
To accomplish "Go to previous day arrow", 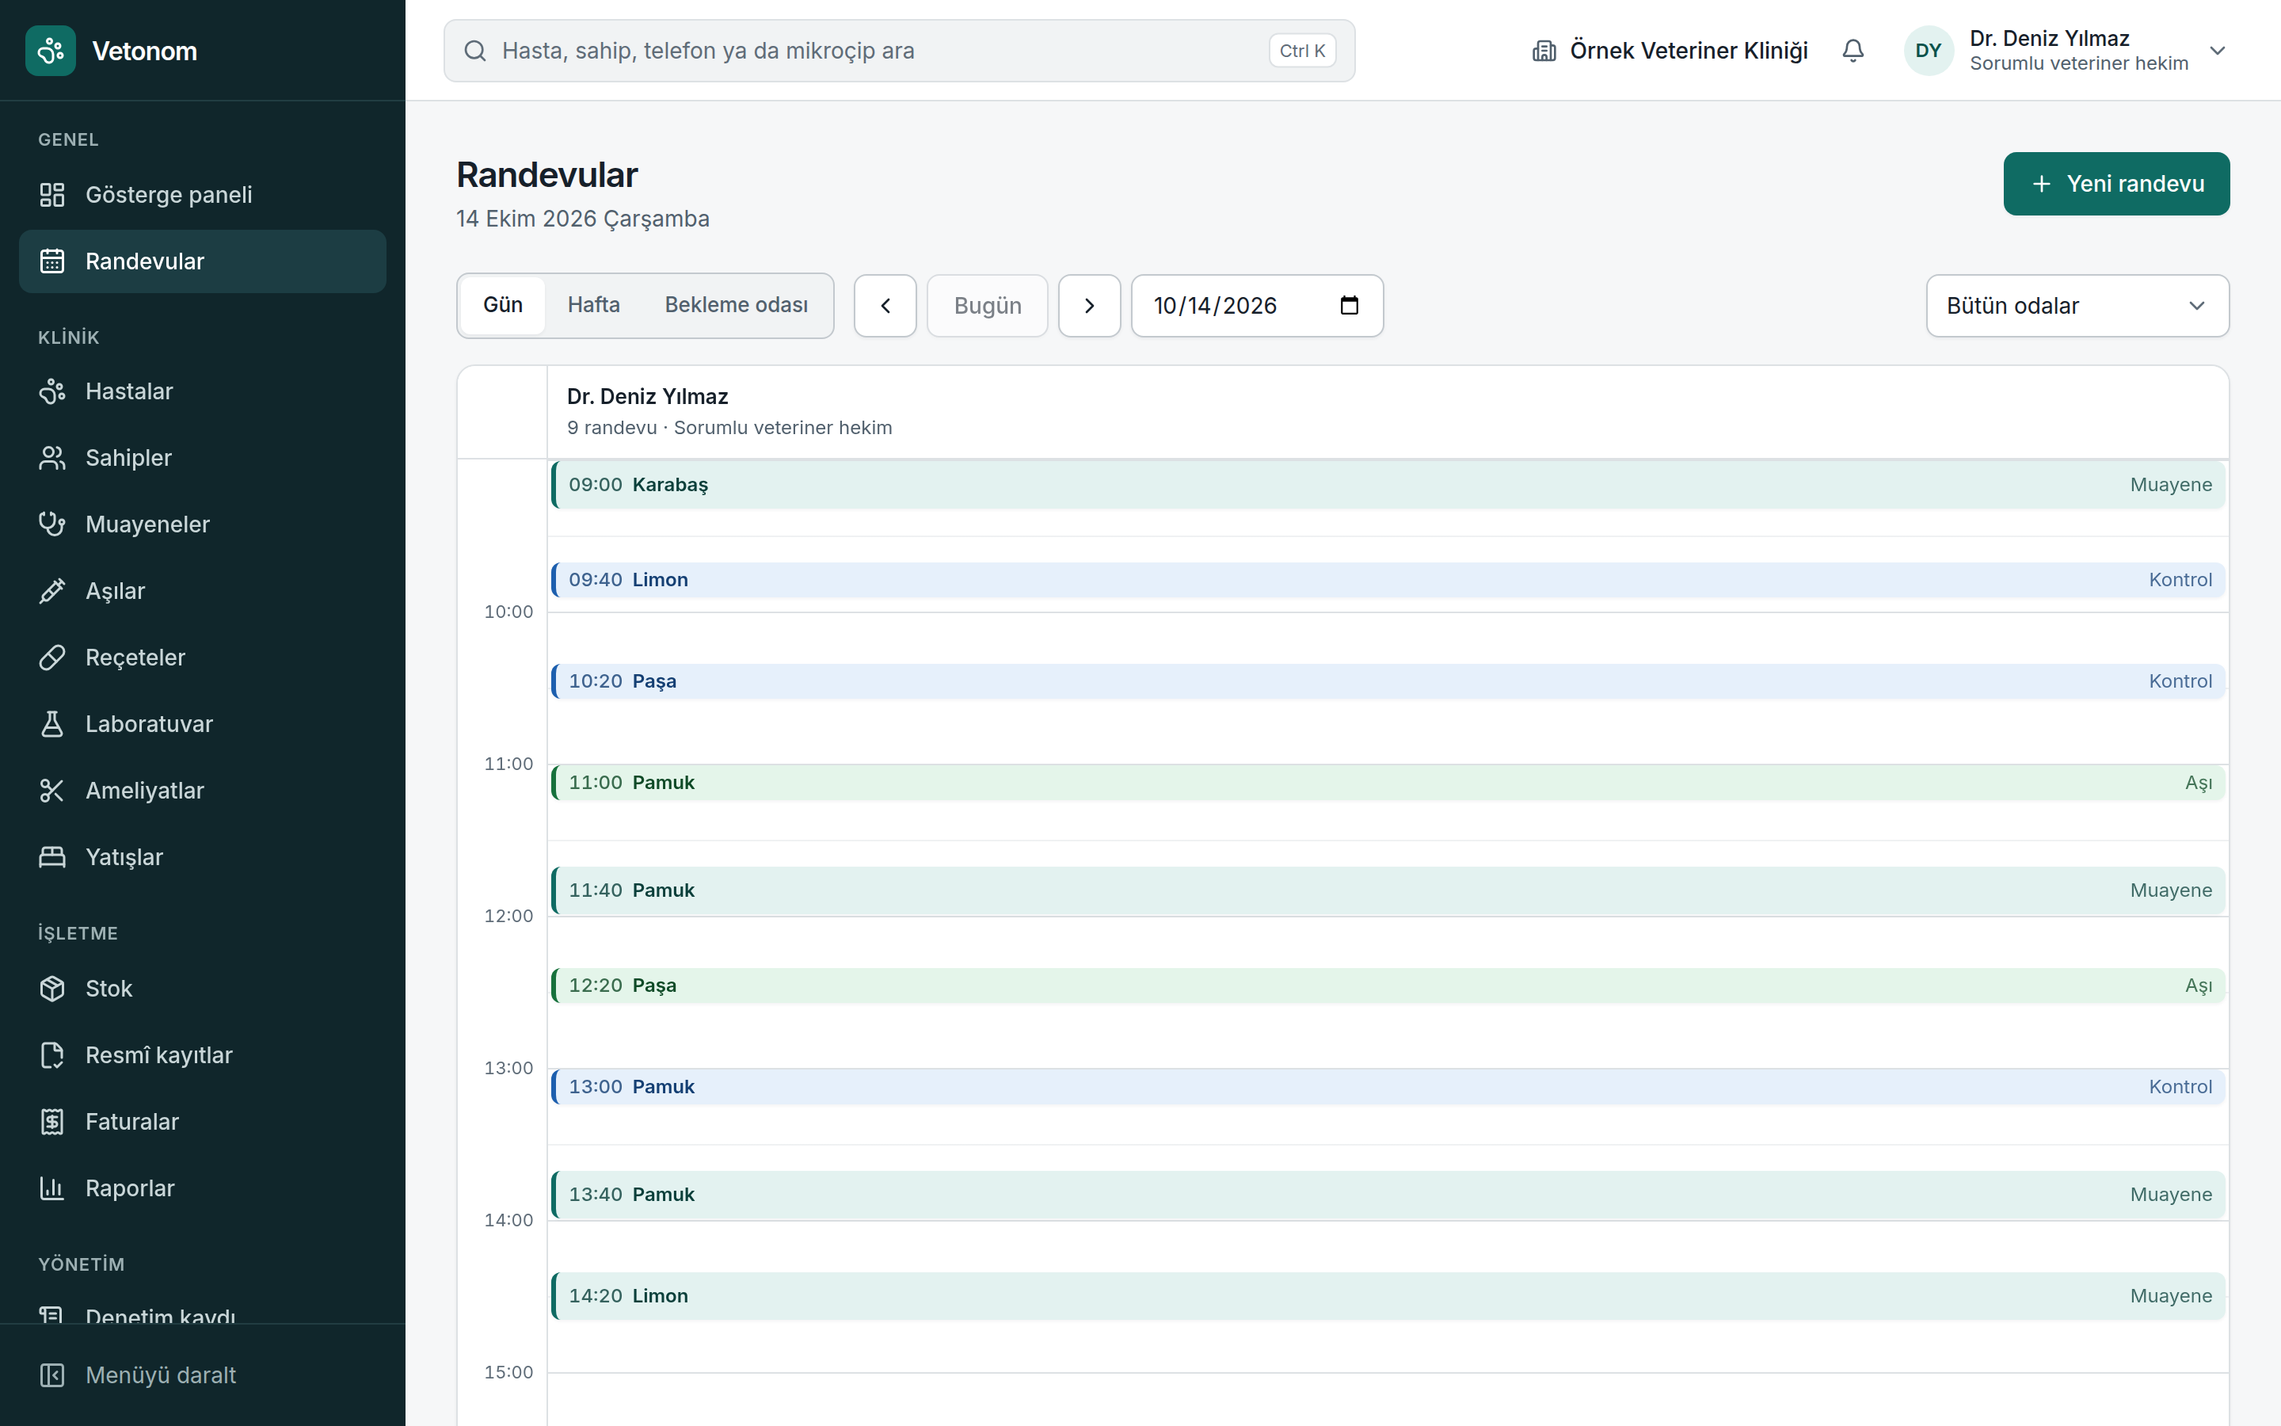I will click(885, 306).
